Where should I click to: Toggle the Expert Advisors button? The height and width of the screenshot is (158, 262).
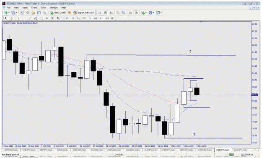[x=83, y=13]
